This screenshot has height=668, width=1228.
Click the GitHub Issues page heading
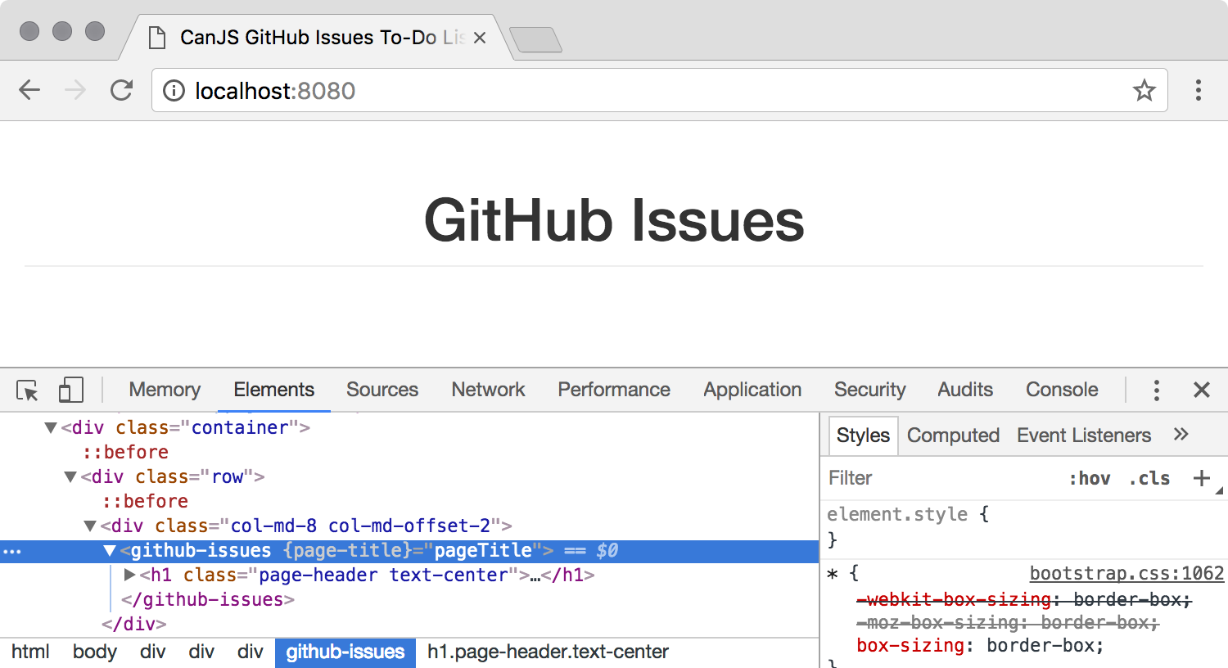tap(614, 220)
